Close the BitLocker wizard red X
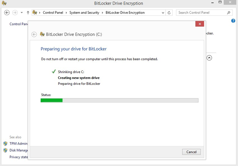 click(200, 24)
